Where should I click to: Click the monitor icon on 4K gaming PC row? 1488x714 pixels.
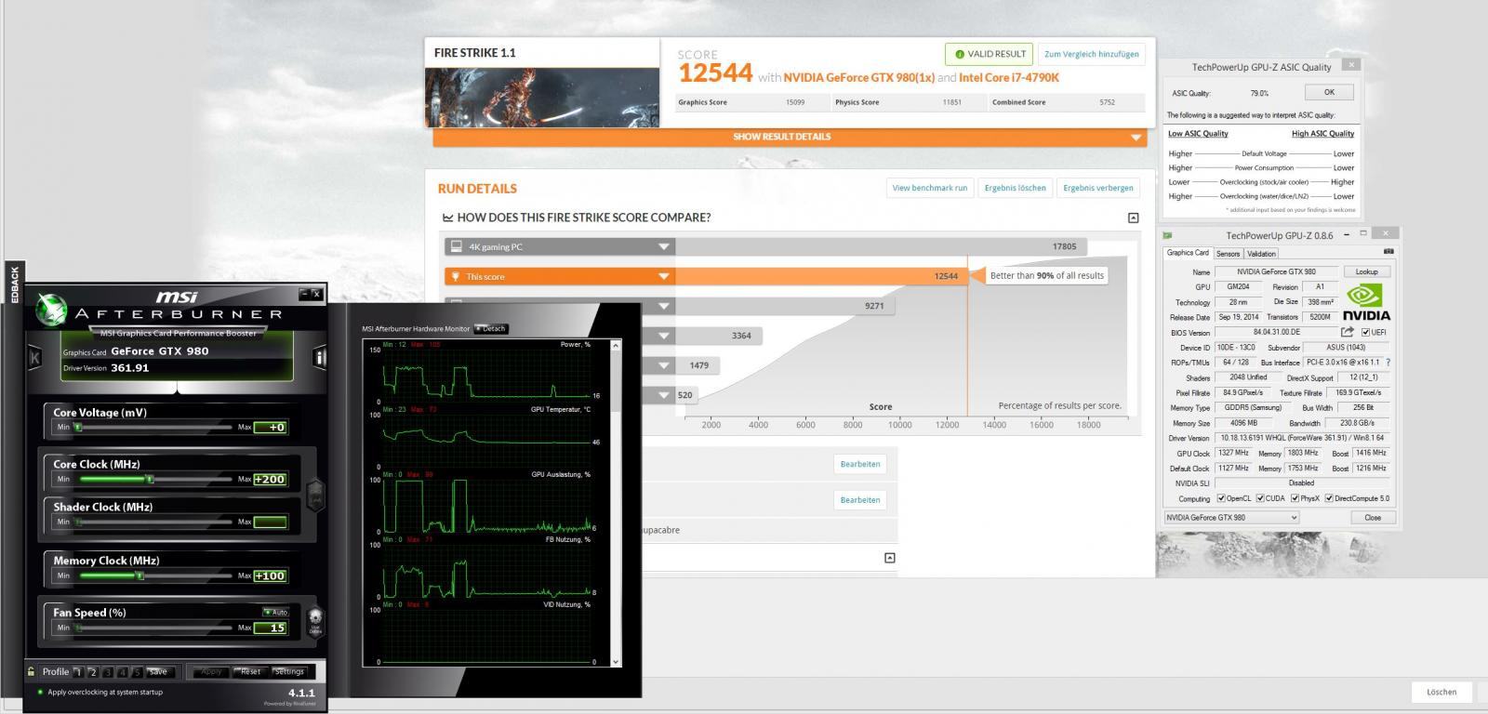pyautogui.click(x=455, y=246)
